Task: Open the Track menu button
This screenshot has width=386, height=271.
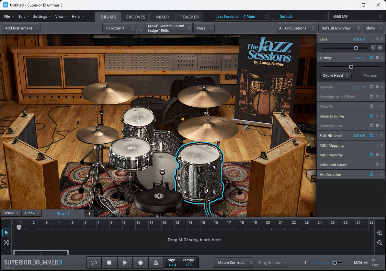Action: [11, 213]
